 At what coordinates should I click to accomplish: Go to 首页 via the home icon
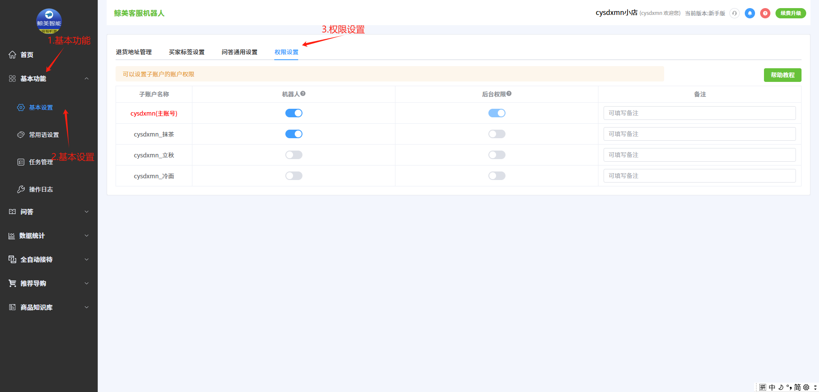click(x=12, y=55)
